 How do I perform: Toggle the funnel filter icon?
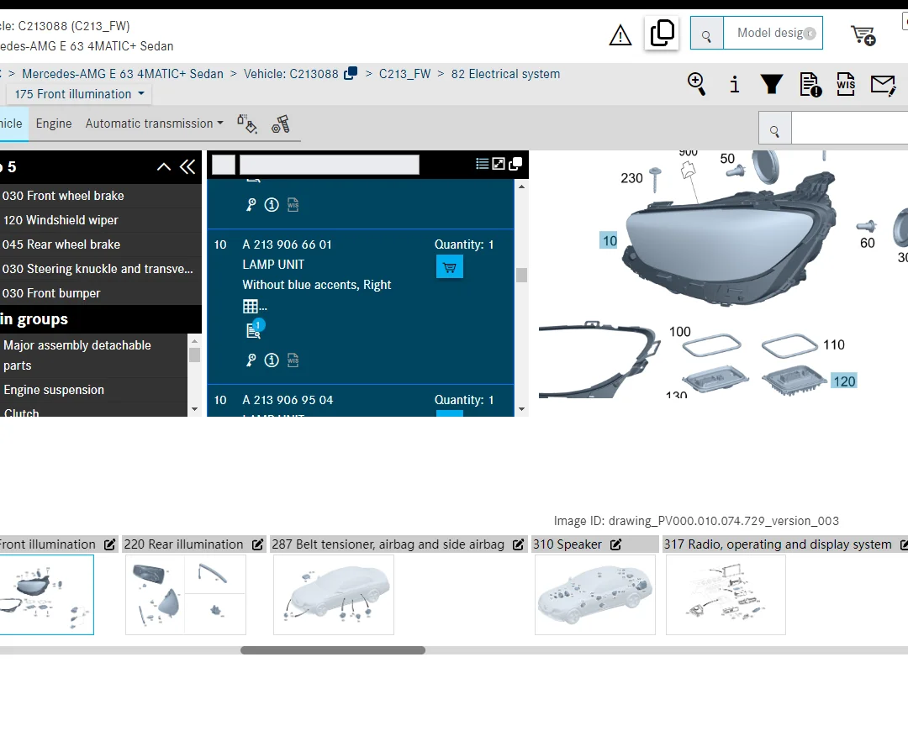[771, 85]
